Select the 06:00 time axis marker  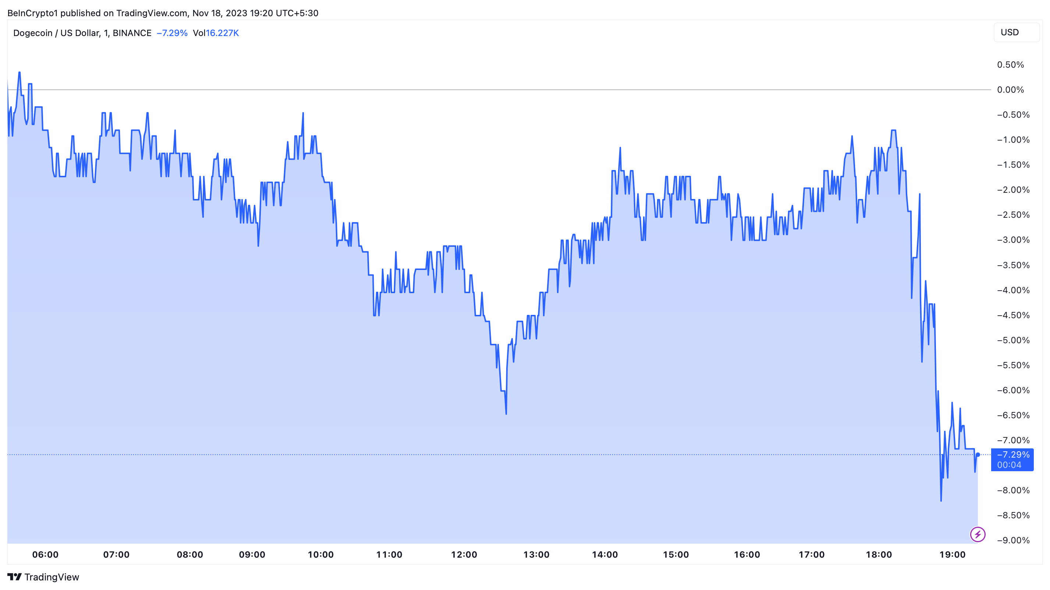coord(45,555)
